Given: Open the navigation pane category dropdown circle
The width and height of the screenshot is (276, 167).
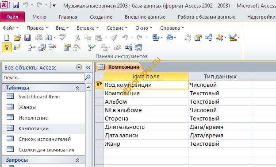Looking at the screenshot, I should [79, 67].
